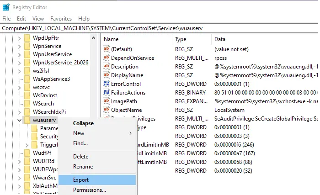320x195 pixels.
Task: Select the Parameters subkey folder icon
Action: (34, 128)
